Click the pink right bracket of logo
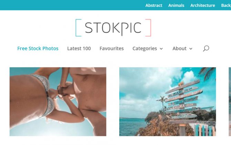231x145 pixels. pos(148,28)
